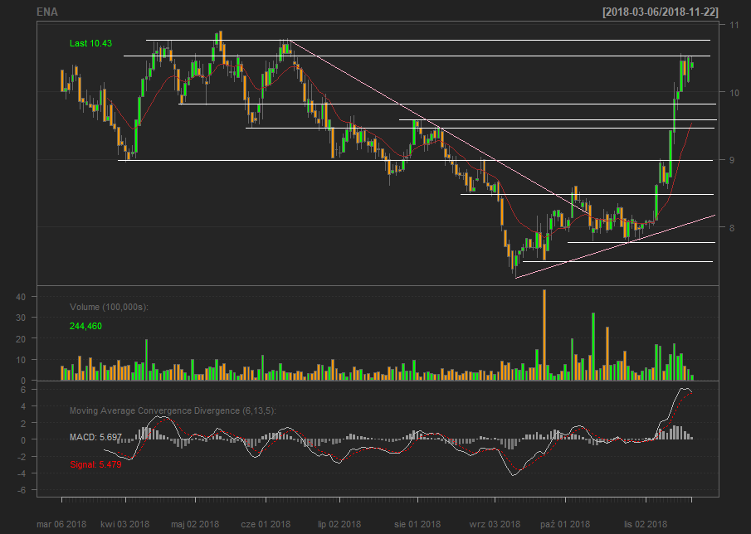Click the 'lip 02 2018' date label
Viewport: 751px width, 534px height.
click(x=339, y=524)
